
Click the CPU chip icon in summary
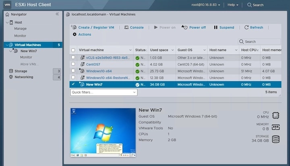[x=275, y=115]
